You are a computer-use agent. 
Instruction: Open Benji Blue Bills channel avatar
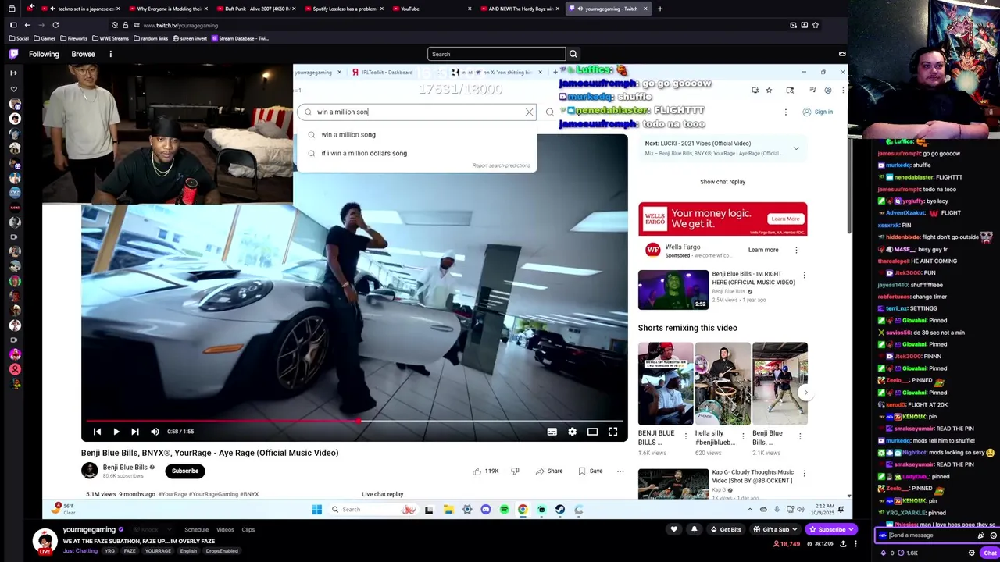(x=90, y=470)
